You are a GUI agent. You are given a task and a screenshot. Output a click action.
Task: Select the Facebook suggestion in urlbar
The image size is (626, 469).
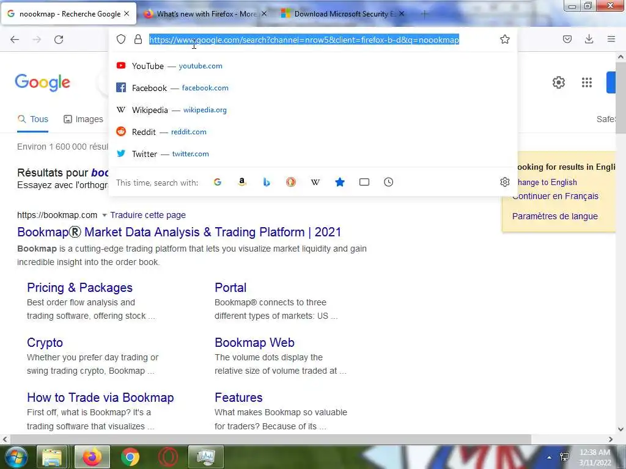312,88
